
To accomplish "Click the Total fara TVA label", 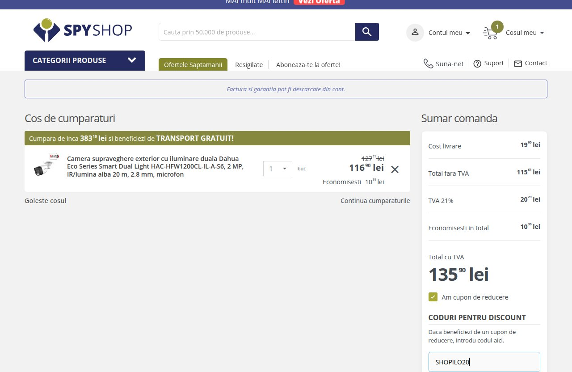I will [x=449, y=173].
